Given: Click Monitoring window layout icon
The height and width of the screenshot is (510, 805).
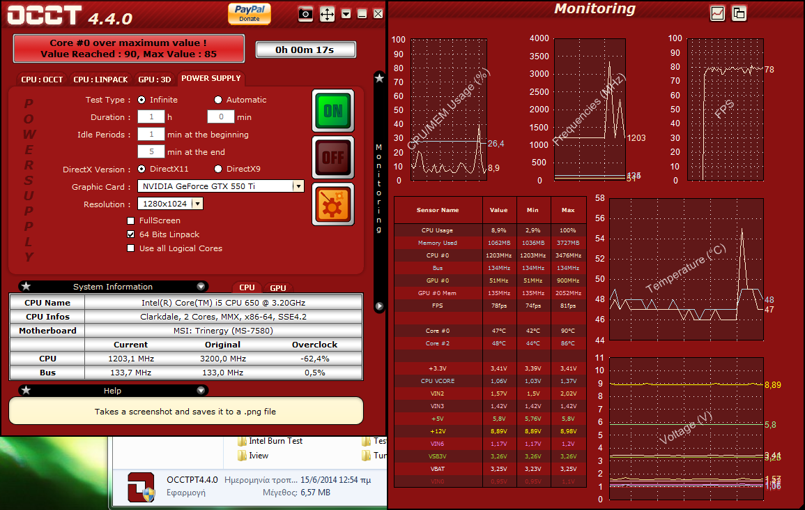Looking at the screenshot, I should tap(739, 13).
